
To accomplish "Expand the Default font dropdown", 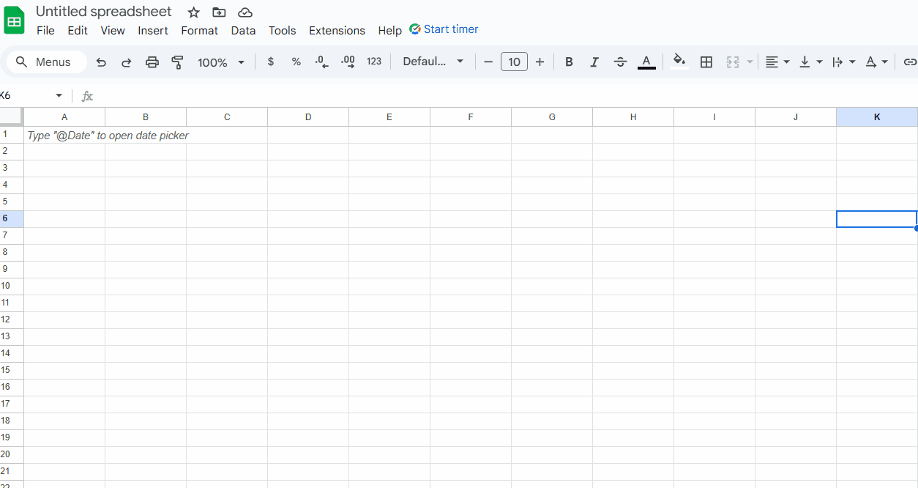I will [x=433, y=62].
